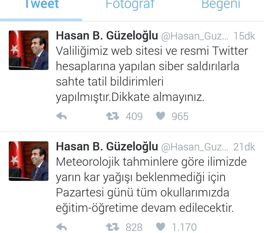The width and height of the screenshot is (264, 233).
Task: Open the 15dk timestamp of first tweet
Action: point(244,36)
